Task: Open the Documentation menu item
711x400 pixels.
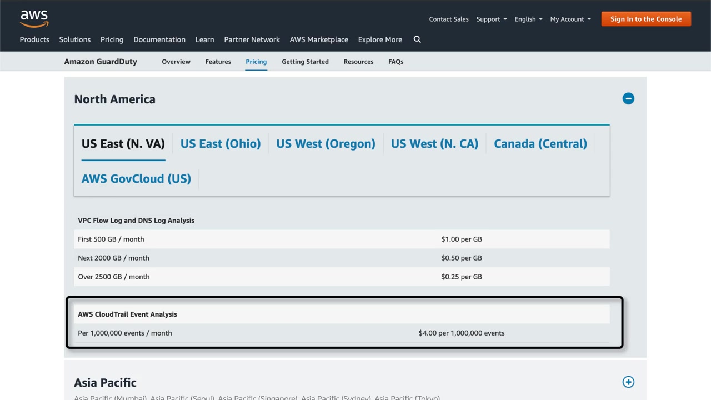Action: pyautogui.click(x=159, y=39)
